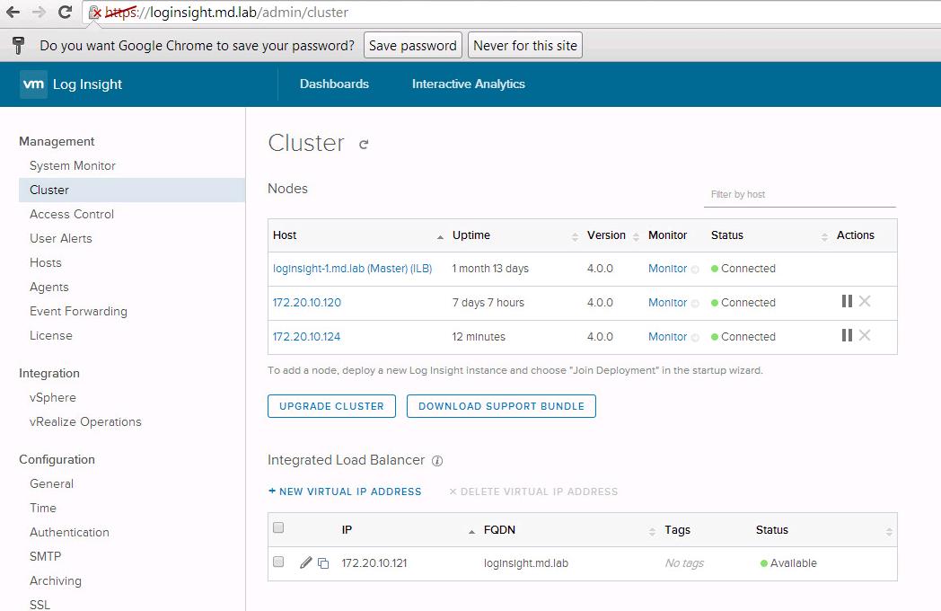Sort load balancer table by FQDN

pos(652,531)
